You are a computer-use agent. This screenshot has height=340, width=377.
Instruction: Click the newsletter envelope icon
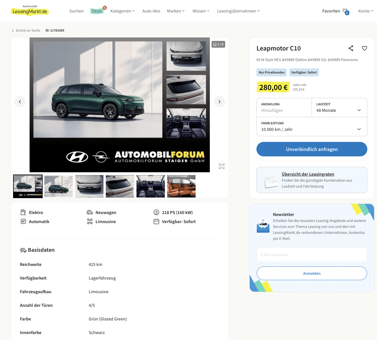click(263, 226)
